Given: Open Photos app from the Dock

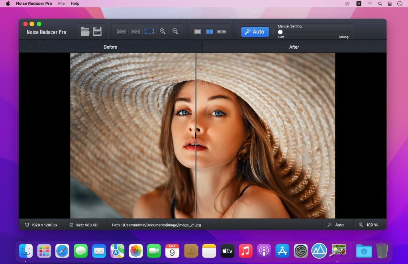Looking at the screenshot, I should (x=136, y=251).
